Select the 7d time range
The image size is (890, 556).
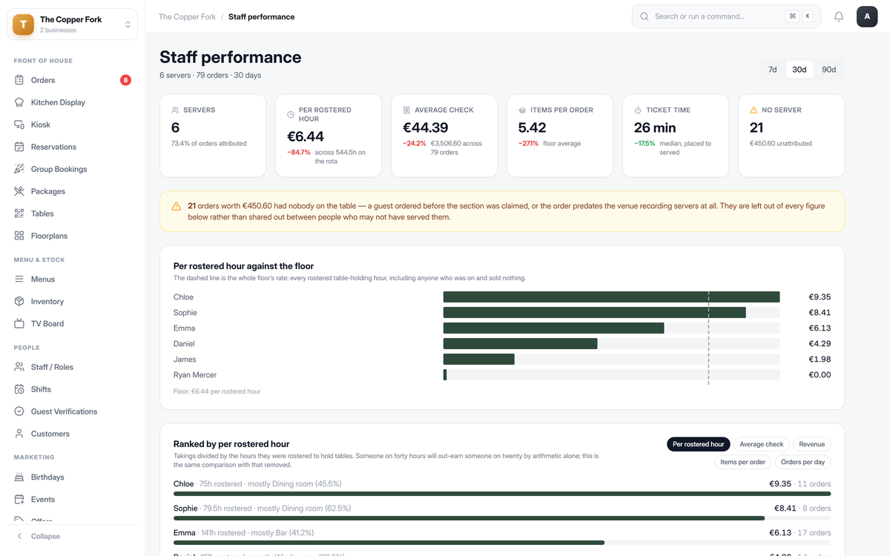pyautogui.click(x=772, y=70)
